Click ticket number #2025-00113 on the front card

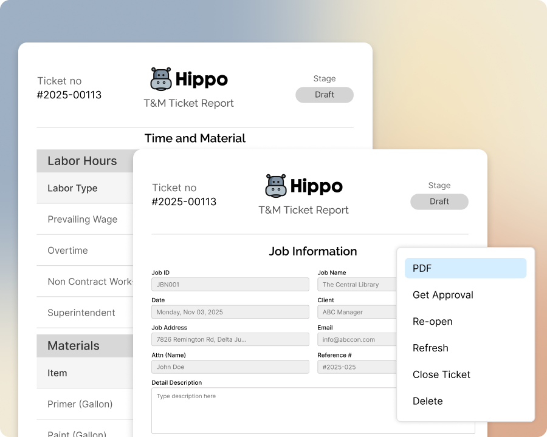(x=184, y=202)
